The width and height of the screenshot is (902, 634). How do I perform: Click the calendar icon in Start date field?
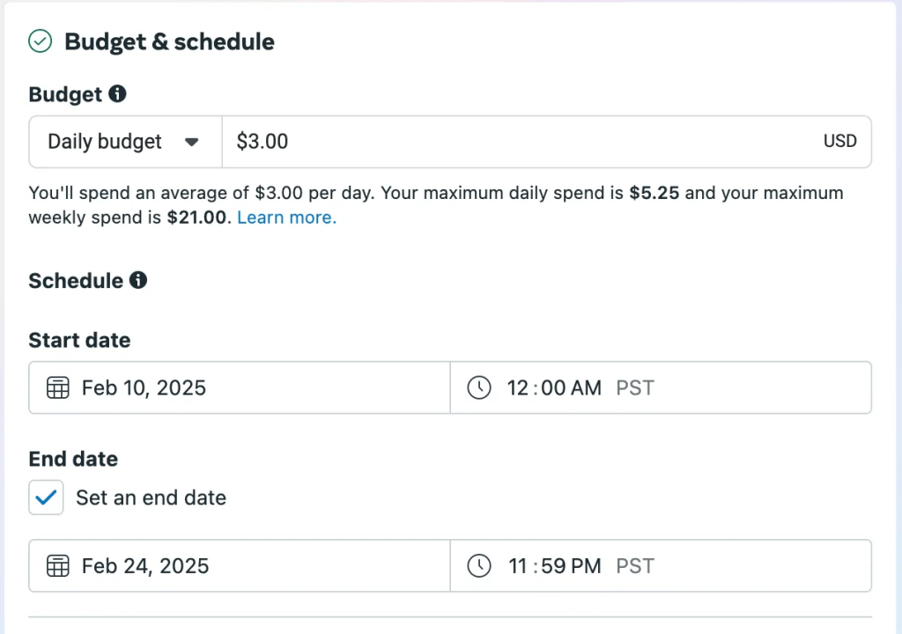58,387
